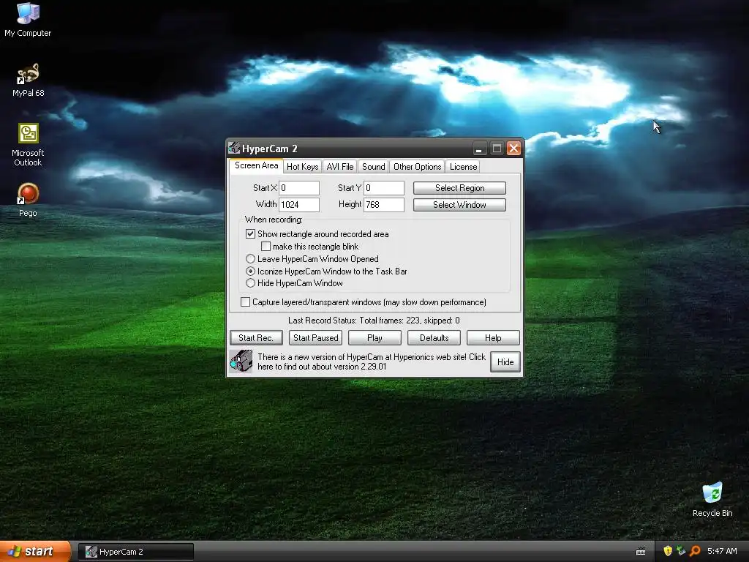The width and height of the screenshot is (749, 562).
Task: Close the HyperCam 2 window
Action: (513, 148)
